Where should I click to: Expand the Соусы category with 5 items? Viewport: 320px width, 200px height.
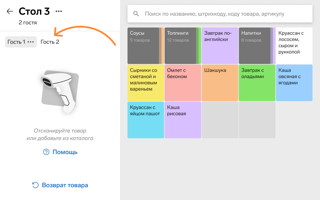144,46
